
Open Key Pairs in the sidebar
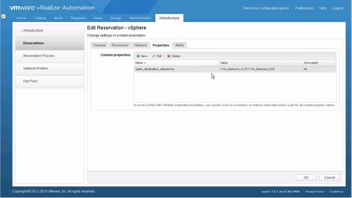click(x=50, y=81)
